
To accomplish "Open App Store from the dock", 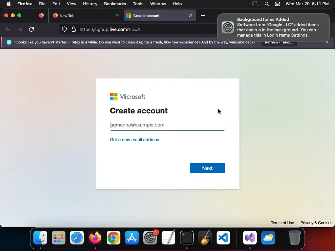I will tap(132, 238).
